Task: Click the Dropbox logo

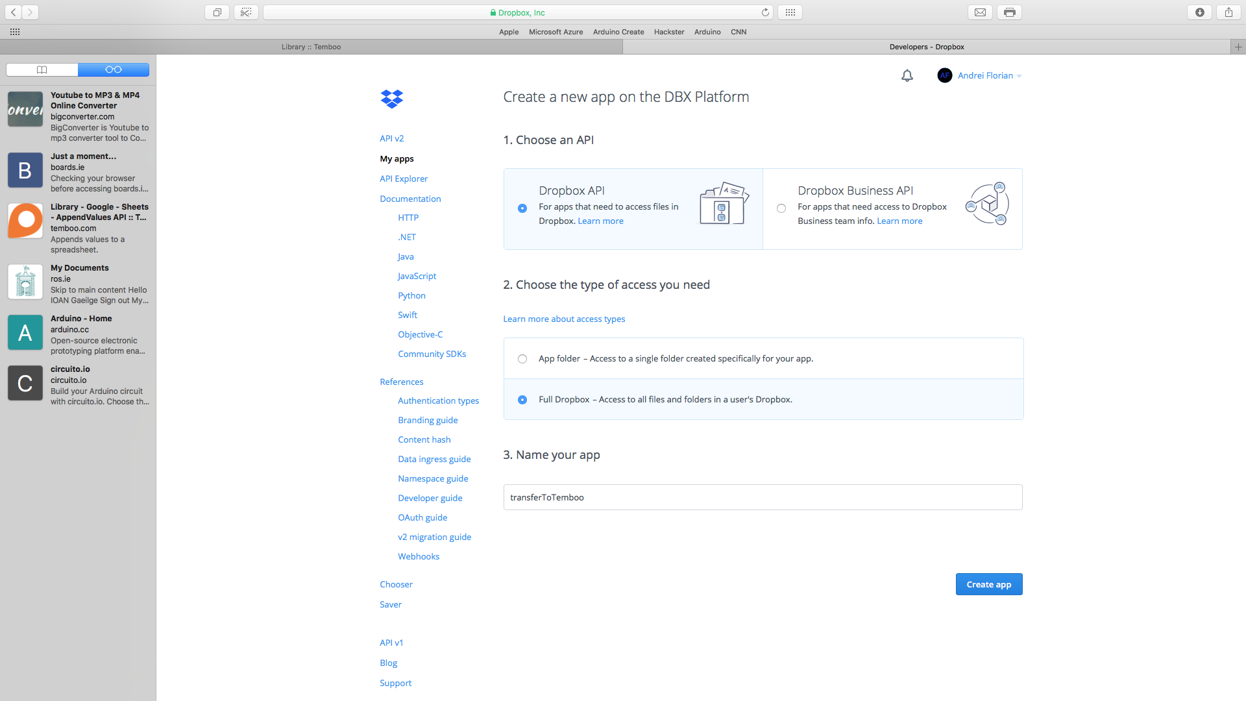Action: click(x=391, y=99)
